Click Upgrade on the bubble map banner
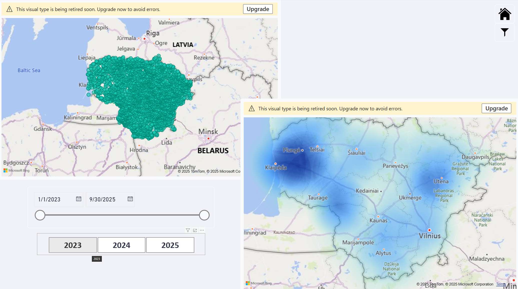The height and width of the screenshot is (289, 518). click(x=258, y=9)
